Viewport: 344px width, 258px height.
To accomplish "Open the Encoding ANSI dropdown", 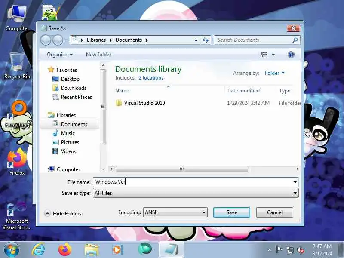I will 175,212.
